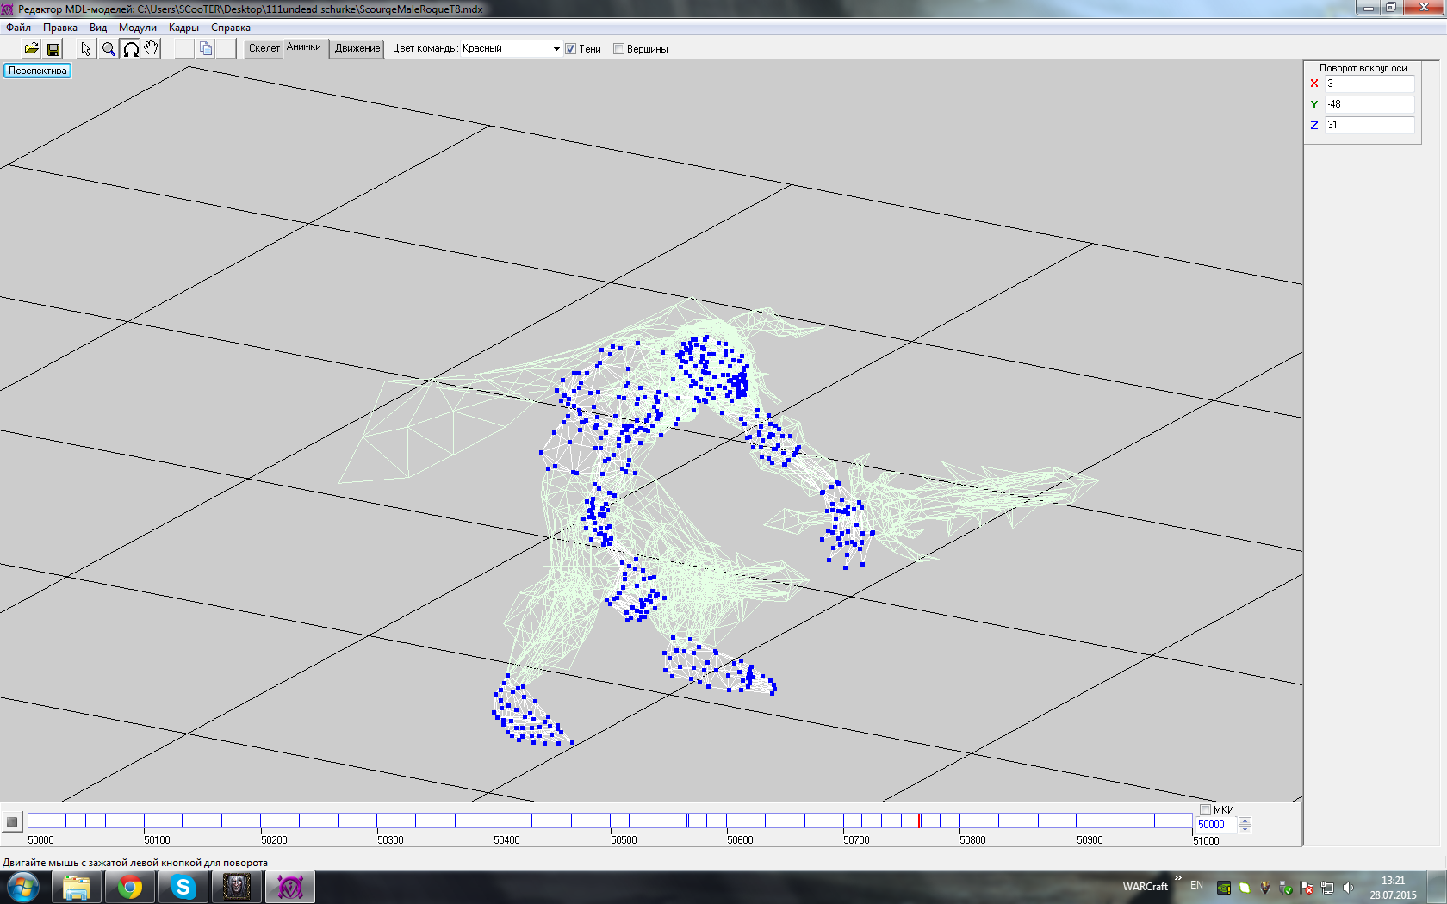Open the Кадры menu

click(183, 28)
